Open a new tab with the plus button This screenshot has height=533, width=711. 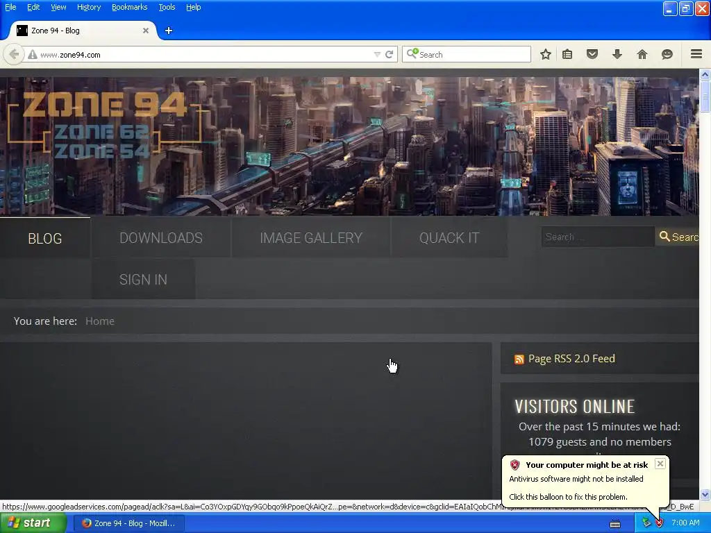(x=168, y=31)
